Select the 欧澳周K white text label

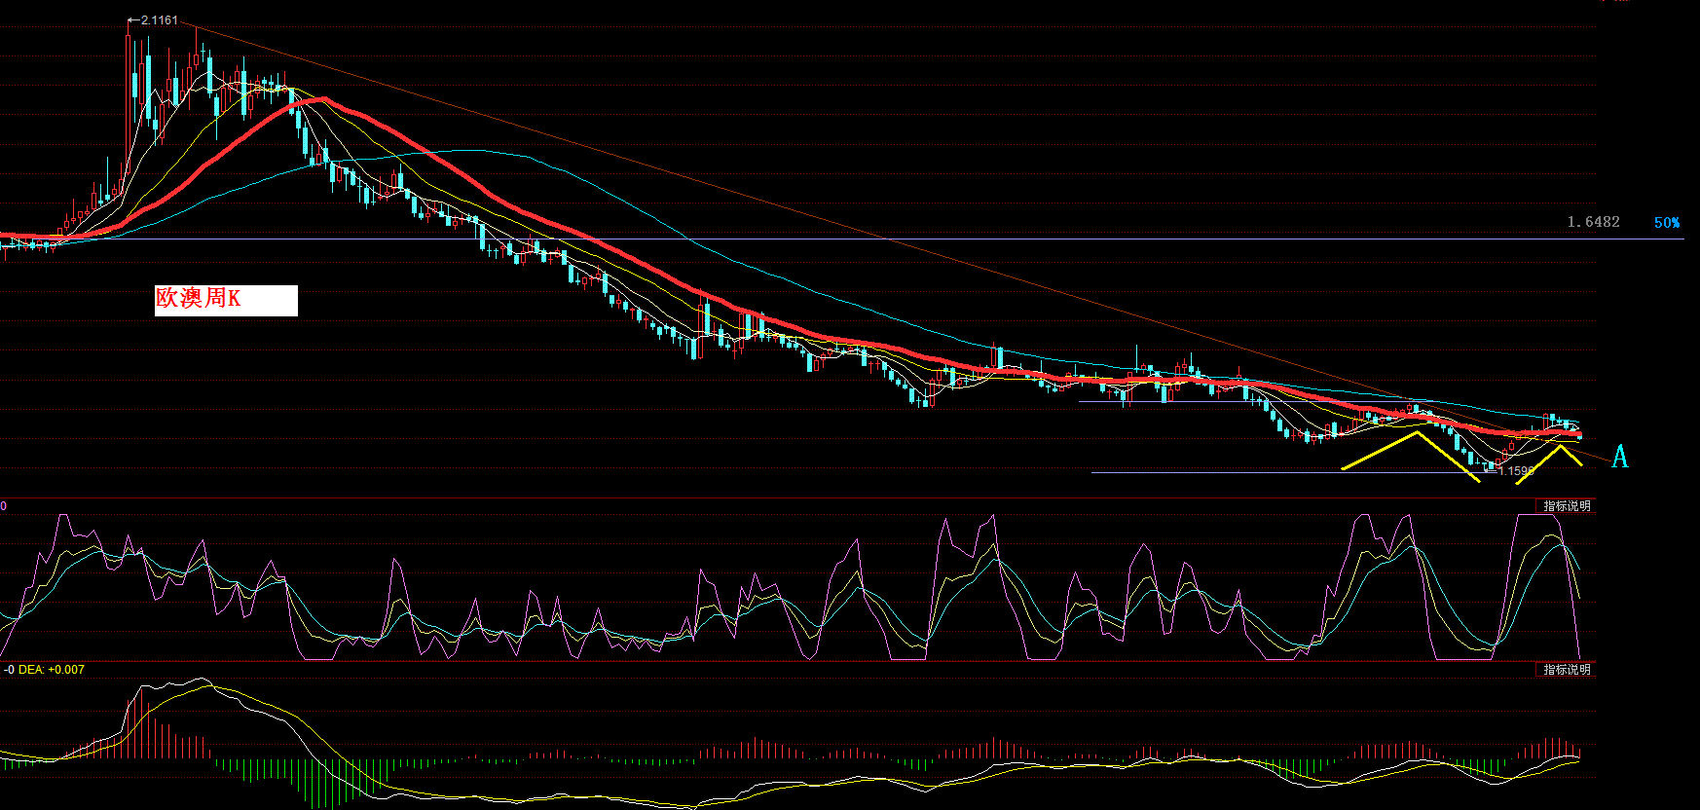(226, 300)
